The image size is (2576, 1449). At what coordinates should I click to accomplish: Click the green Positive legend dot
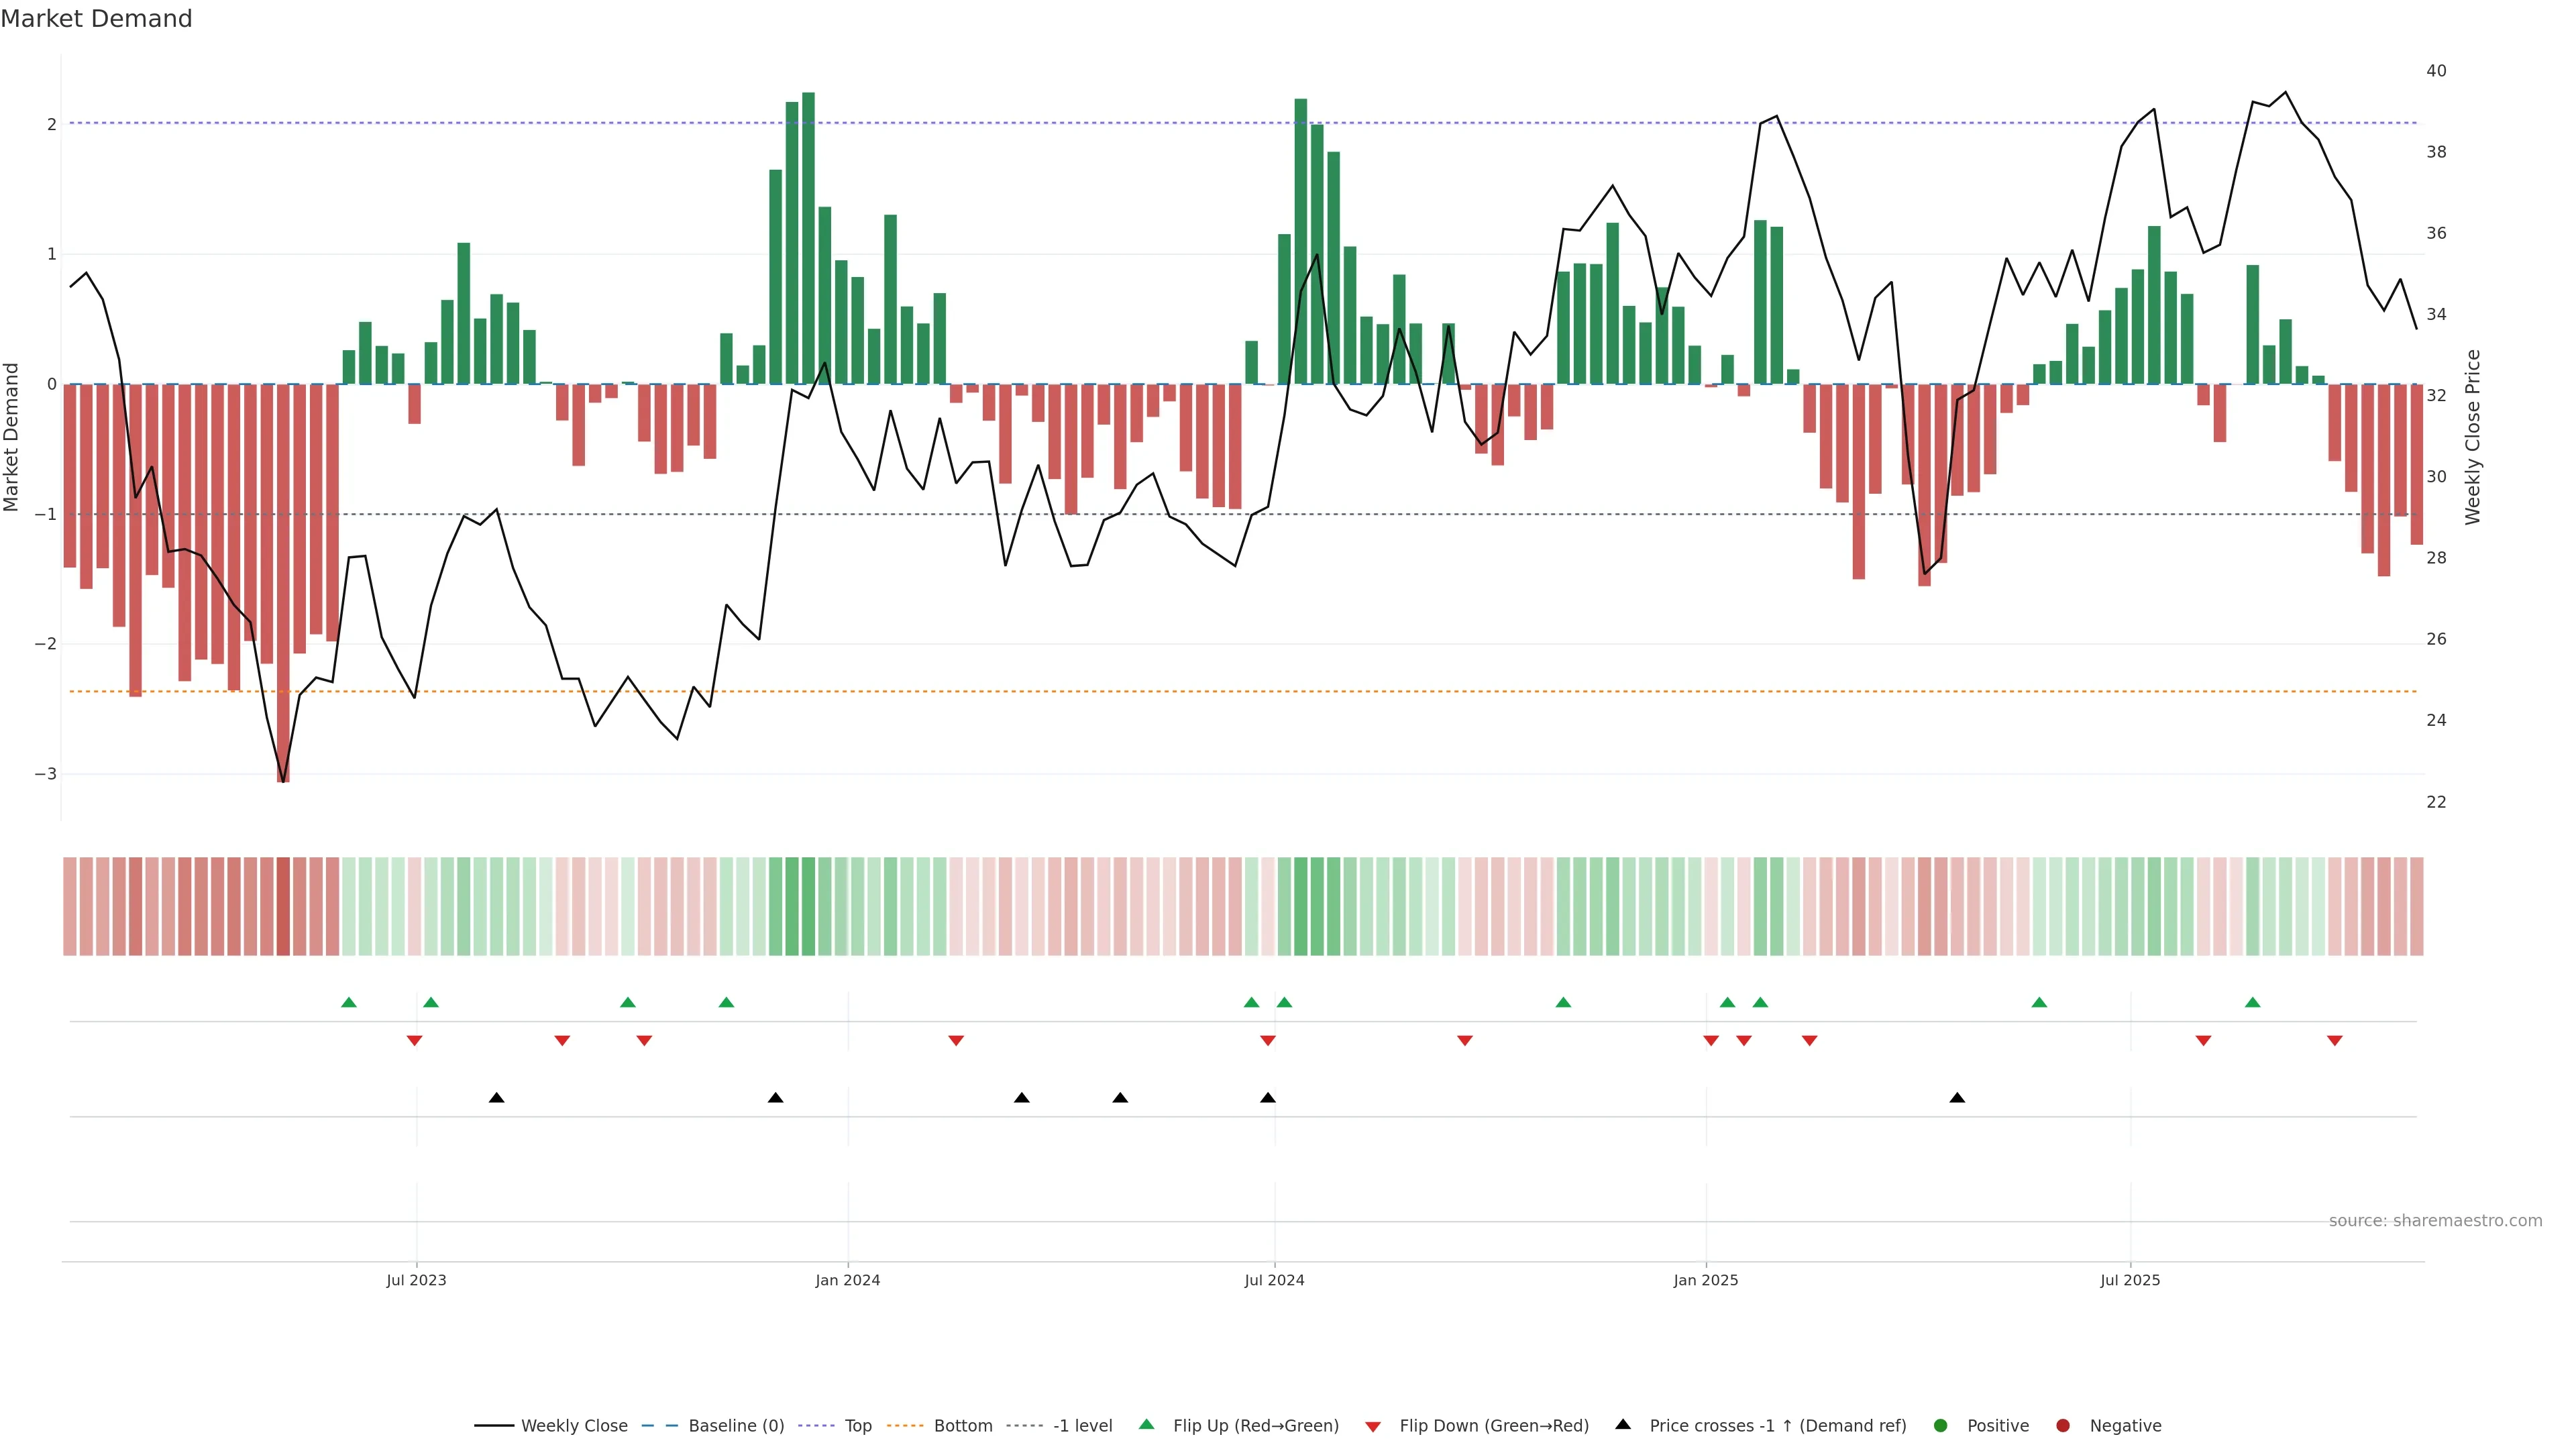1941,1425
